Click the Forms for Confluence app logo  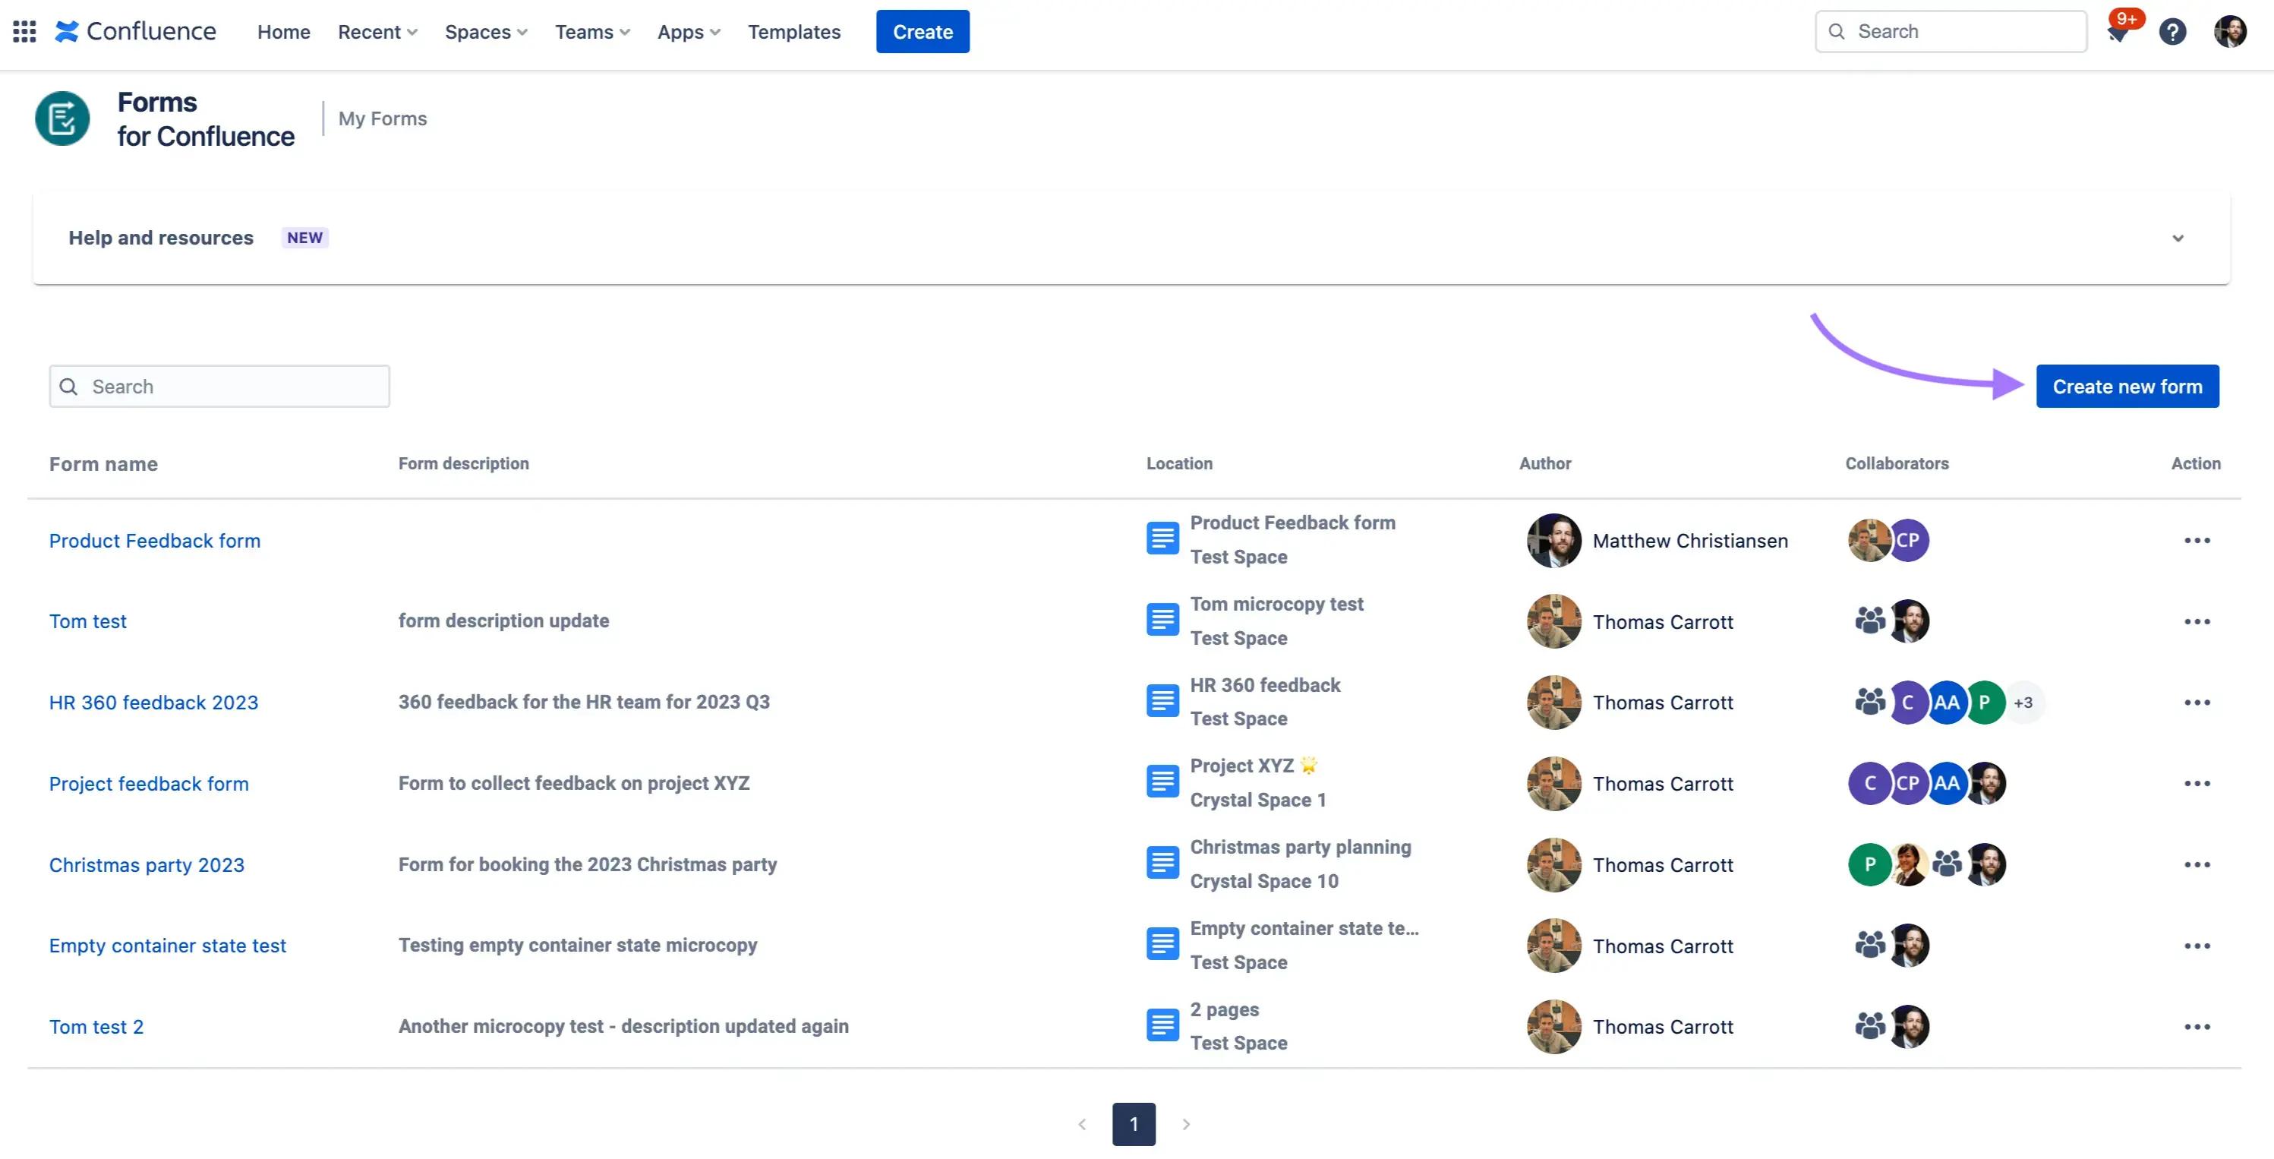pos(62,118)
